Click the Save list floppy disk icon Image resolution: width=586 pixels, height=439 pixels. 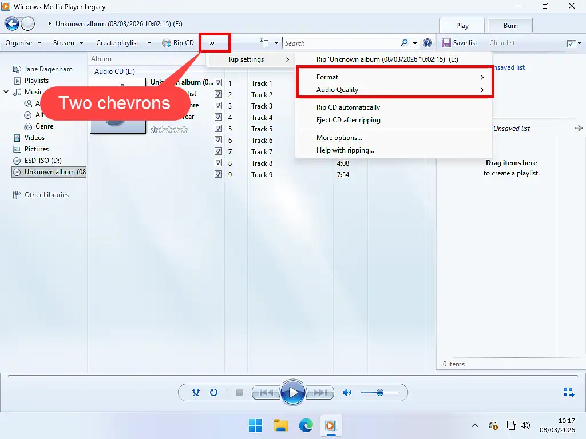[x=446, y=43]
